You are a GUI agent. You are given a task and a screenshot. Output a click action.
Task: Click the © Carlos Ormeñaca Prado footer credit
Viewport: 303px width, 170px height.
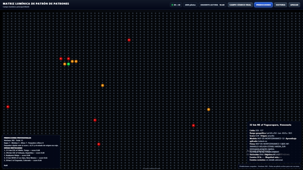point(151,168)
